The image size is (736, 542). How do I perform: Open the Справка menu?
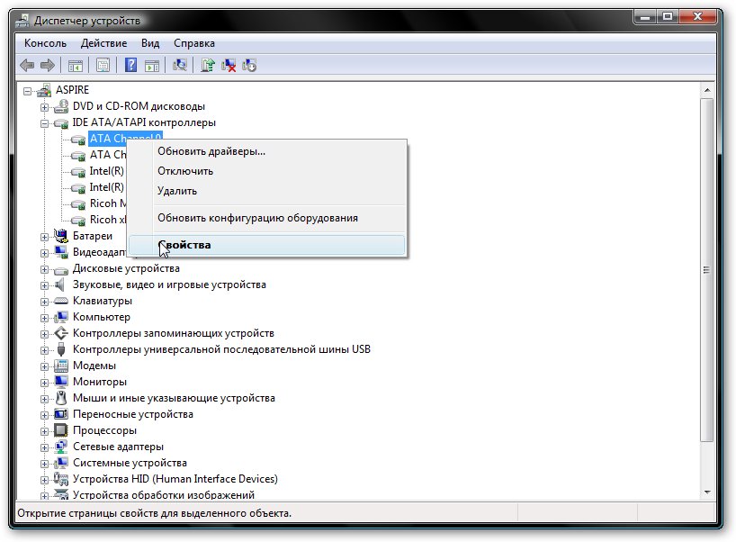(194, 43)
